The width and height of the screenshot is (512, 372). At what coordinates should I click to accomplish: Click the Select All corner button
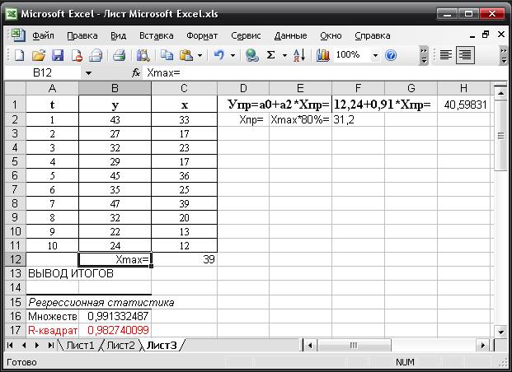pyautogui.click(x=16, y=88)
